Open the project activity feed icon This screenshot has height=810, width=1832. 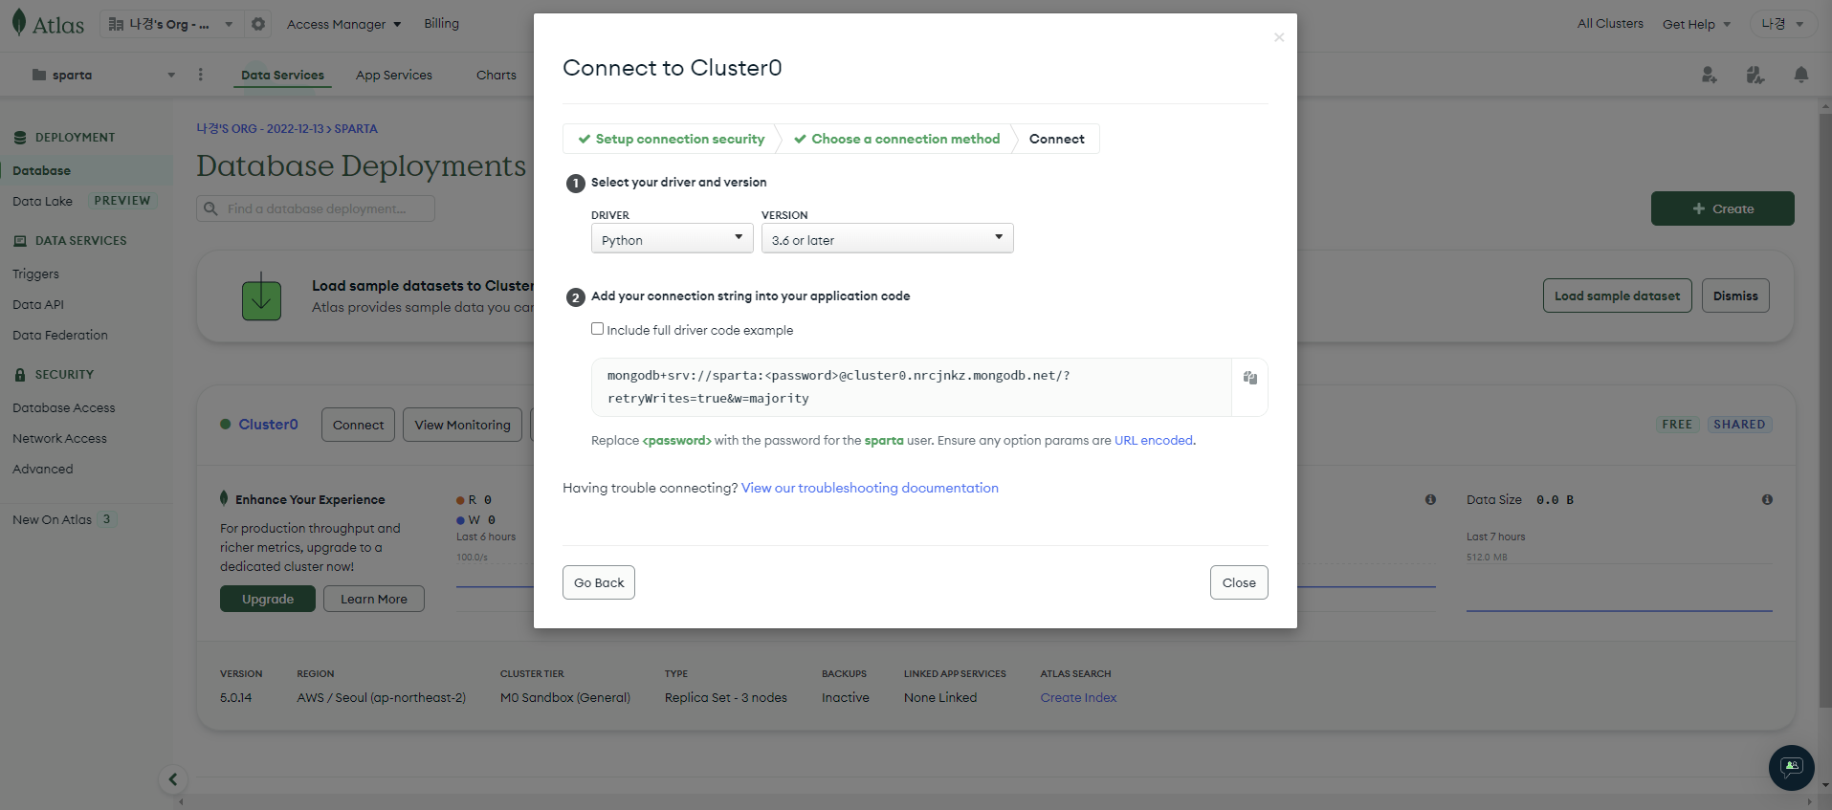click(1755, 75)
